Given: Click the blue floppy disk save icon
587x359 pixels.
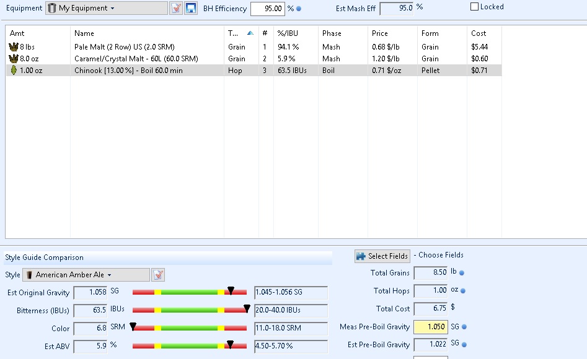Looking at the screenshot, I should coord(191,8).
